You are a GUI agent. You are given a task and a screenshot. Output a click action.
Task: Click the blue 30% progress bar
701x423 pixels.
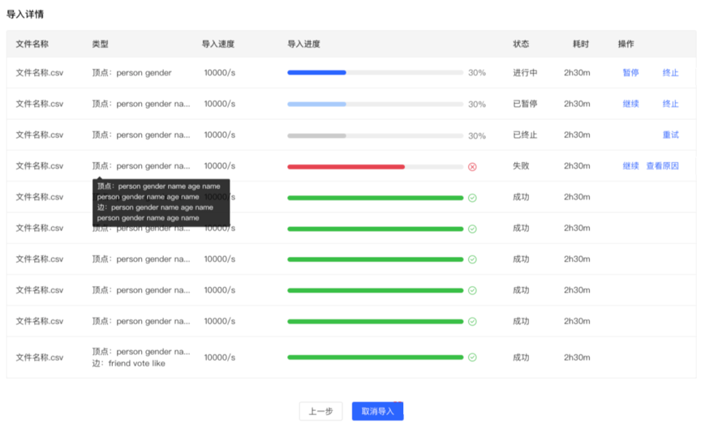pyautogui.click(x=316, y=73)
